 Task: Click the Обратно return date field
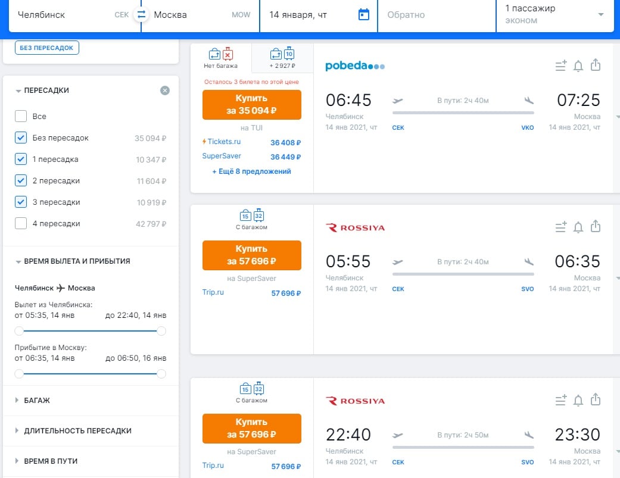pyautogui.click(x=437, y=15)
